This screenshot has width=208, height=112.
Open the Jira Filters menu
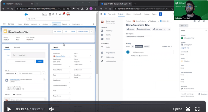coord(129,14)
